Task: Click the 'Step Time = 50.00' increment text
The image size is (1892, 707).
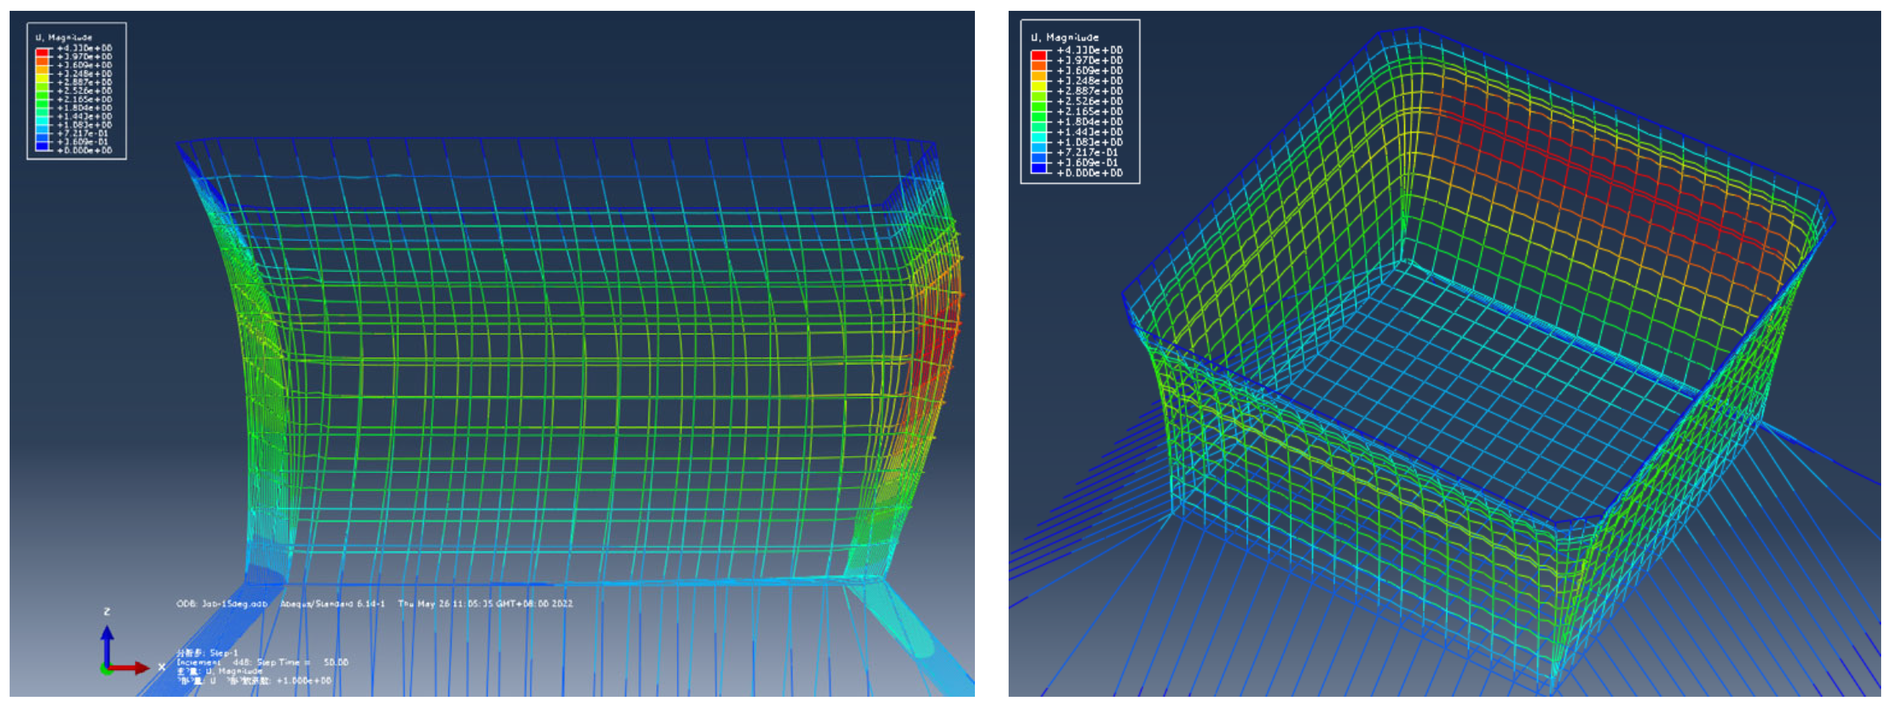Action: click(x=303, y=662)
